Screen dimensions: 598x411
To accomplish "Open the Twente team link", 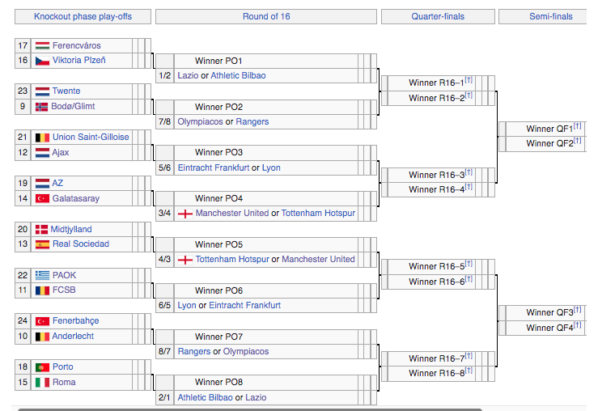I will click(x=66, y=91).
